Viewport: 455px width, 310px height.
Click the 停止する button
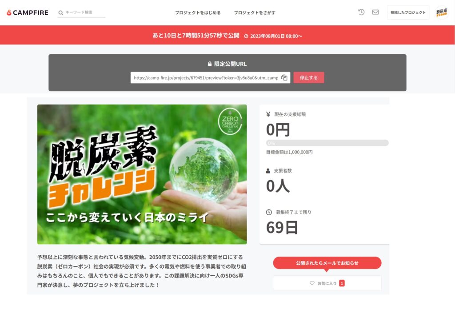coord(308,77)
